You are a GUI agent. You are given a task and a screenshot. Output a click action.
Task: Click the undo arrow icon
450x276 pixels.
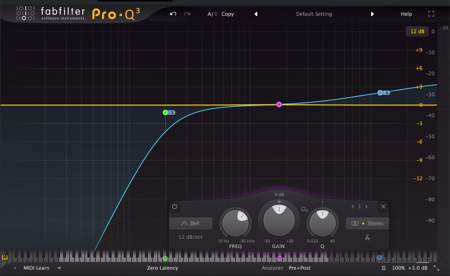point(173,14)
